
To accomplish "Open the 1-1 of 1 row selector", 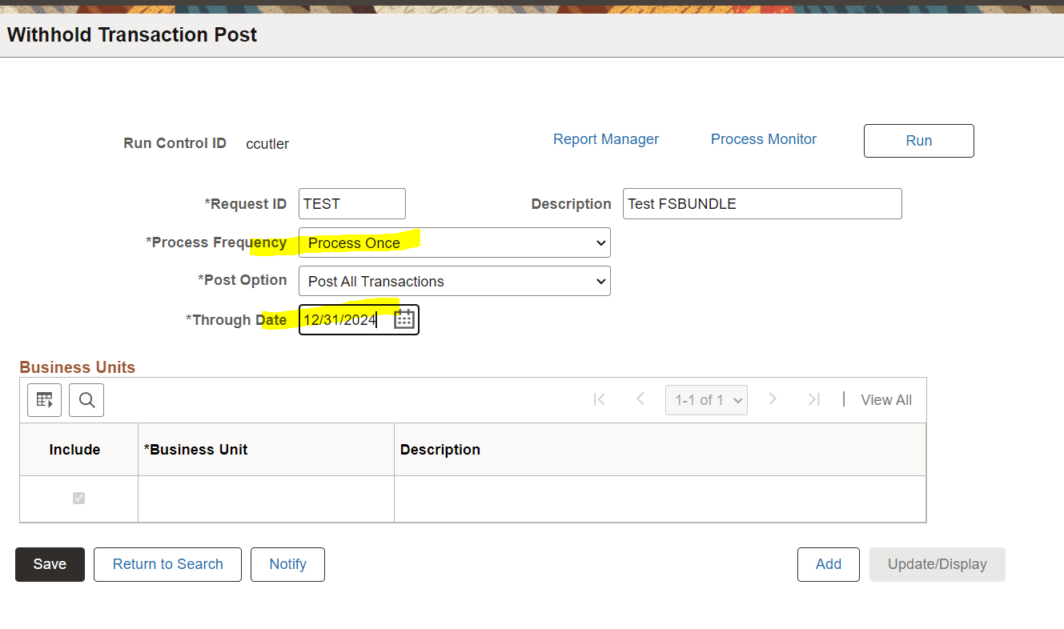I will pyautogui.click(x=706, y=400).
